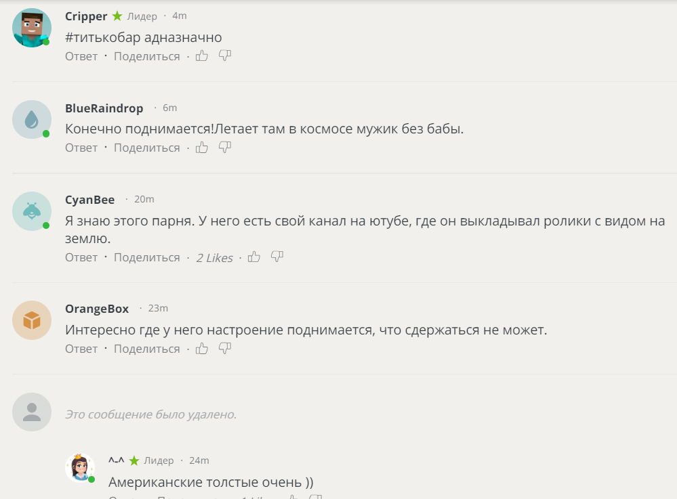677x499 pixels.
Task: Open the ^-^ user's girl avatar
Action: click(80, 467)
